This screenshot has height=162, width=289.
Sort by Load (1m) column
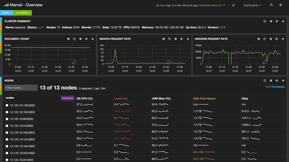[121, 98]
